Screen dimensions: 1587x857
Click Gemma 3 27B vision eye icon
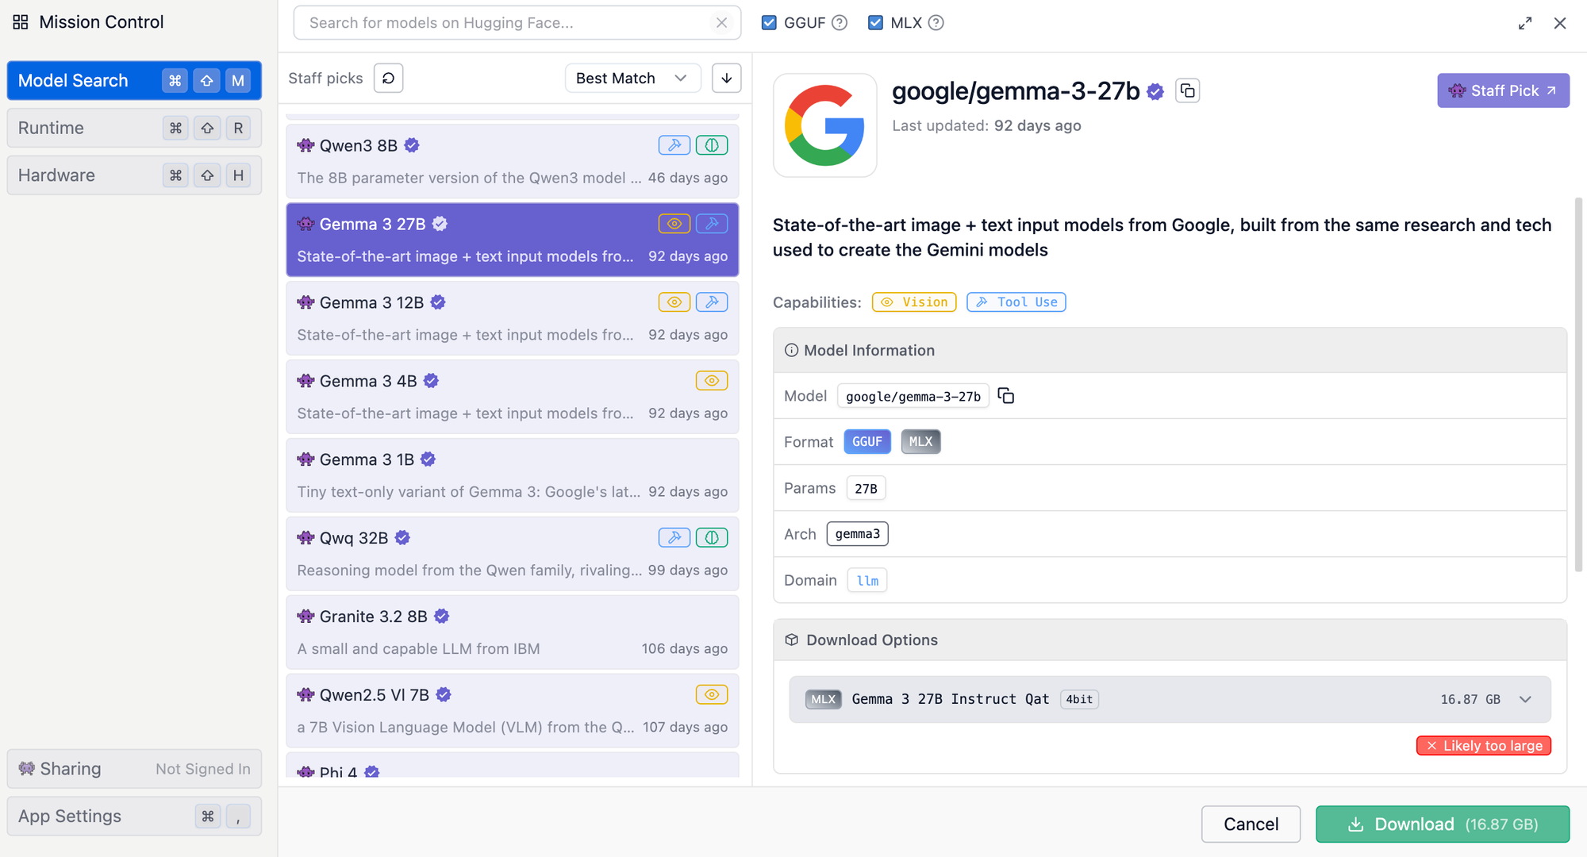click(674, 224)
